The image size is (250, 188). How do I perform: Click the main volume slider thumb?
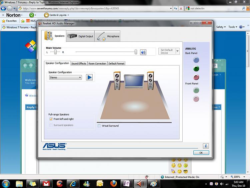136,52
